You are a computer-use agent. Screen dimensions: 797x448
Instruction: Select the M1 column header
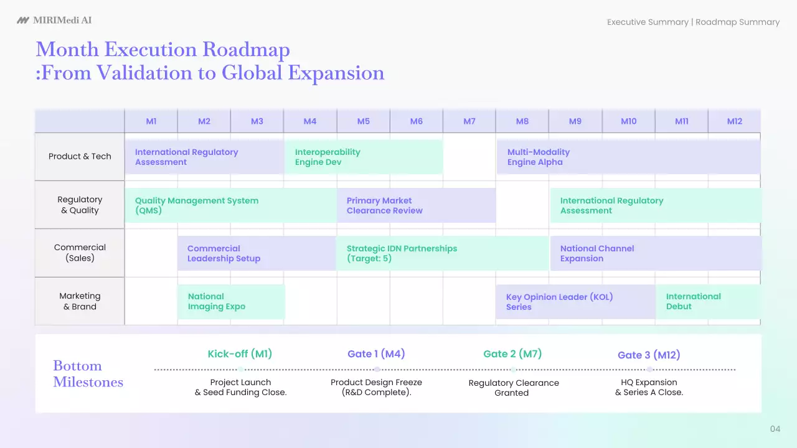[151, 121]
